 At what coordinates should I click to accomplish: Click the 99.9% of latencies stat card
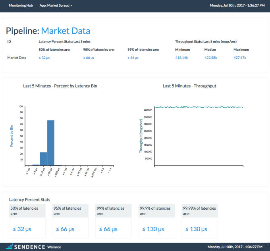tap(156, 221)
